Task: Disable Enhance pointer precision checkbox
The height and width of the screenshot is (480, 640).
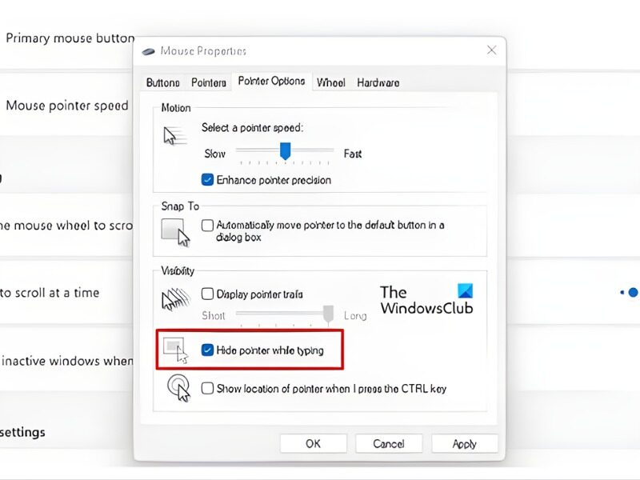Action: pyautogui.click(x=208, y=180)
